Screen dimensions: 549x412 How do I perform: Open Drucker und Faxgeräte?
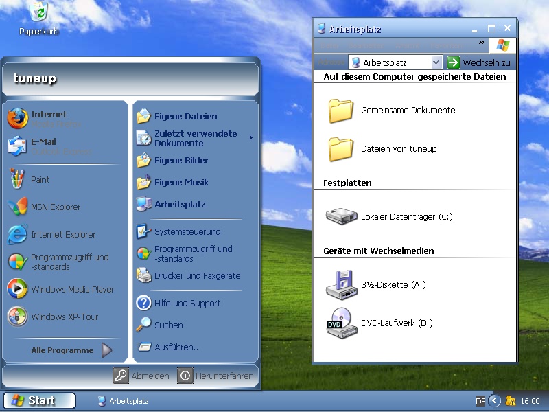click(x=195, y=276)
